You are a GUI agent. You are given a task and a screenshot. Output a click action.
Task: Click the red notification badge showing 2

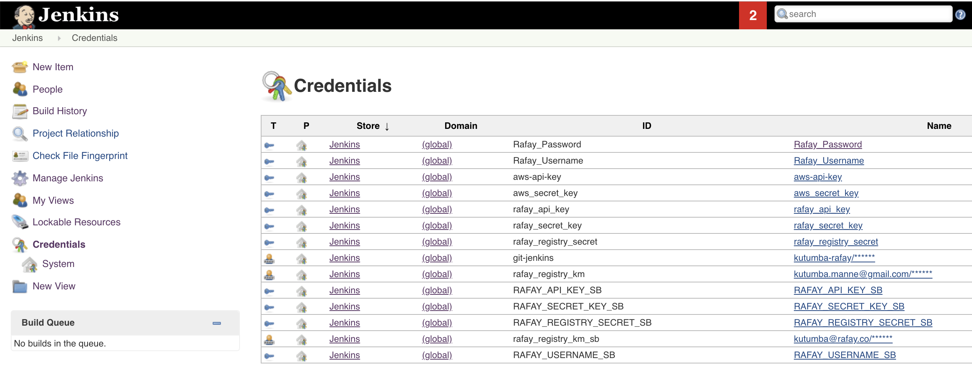(752, 15)
